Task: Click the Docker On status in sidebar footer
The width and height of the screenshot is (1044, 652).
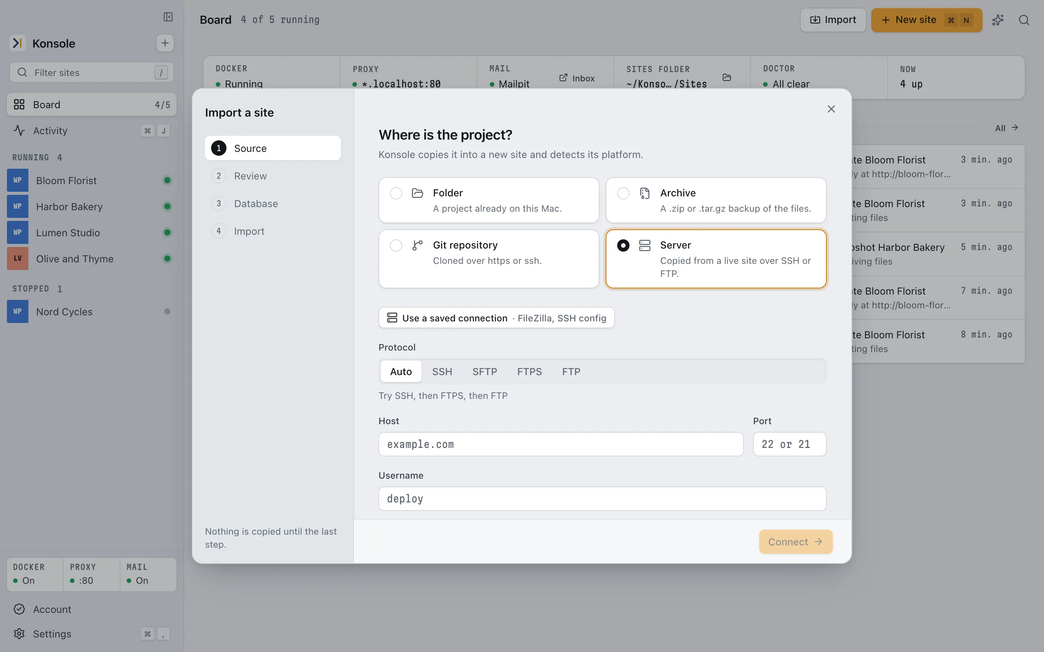Action: (35, 575)
